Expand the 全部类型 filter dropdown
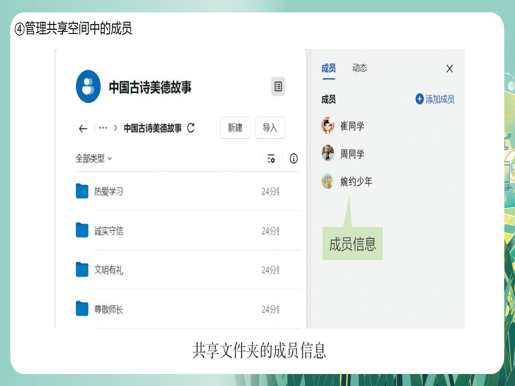Image resolution: width=515 pixels, height=386 pixels. pos(94,159)
